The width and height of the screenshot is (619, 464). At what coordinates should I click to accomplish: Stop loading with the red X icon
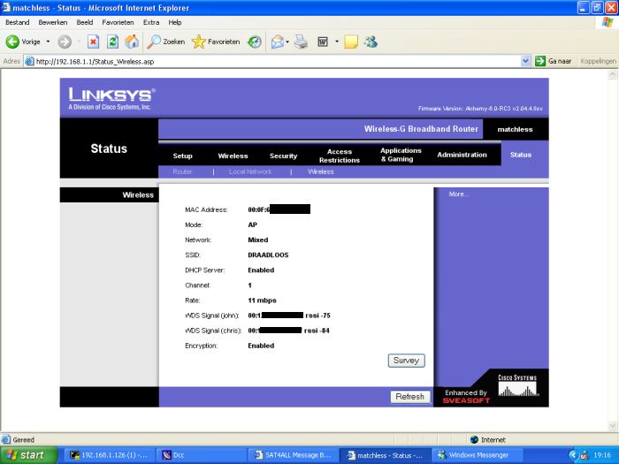click(x=93, y=42)
